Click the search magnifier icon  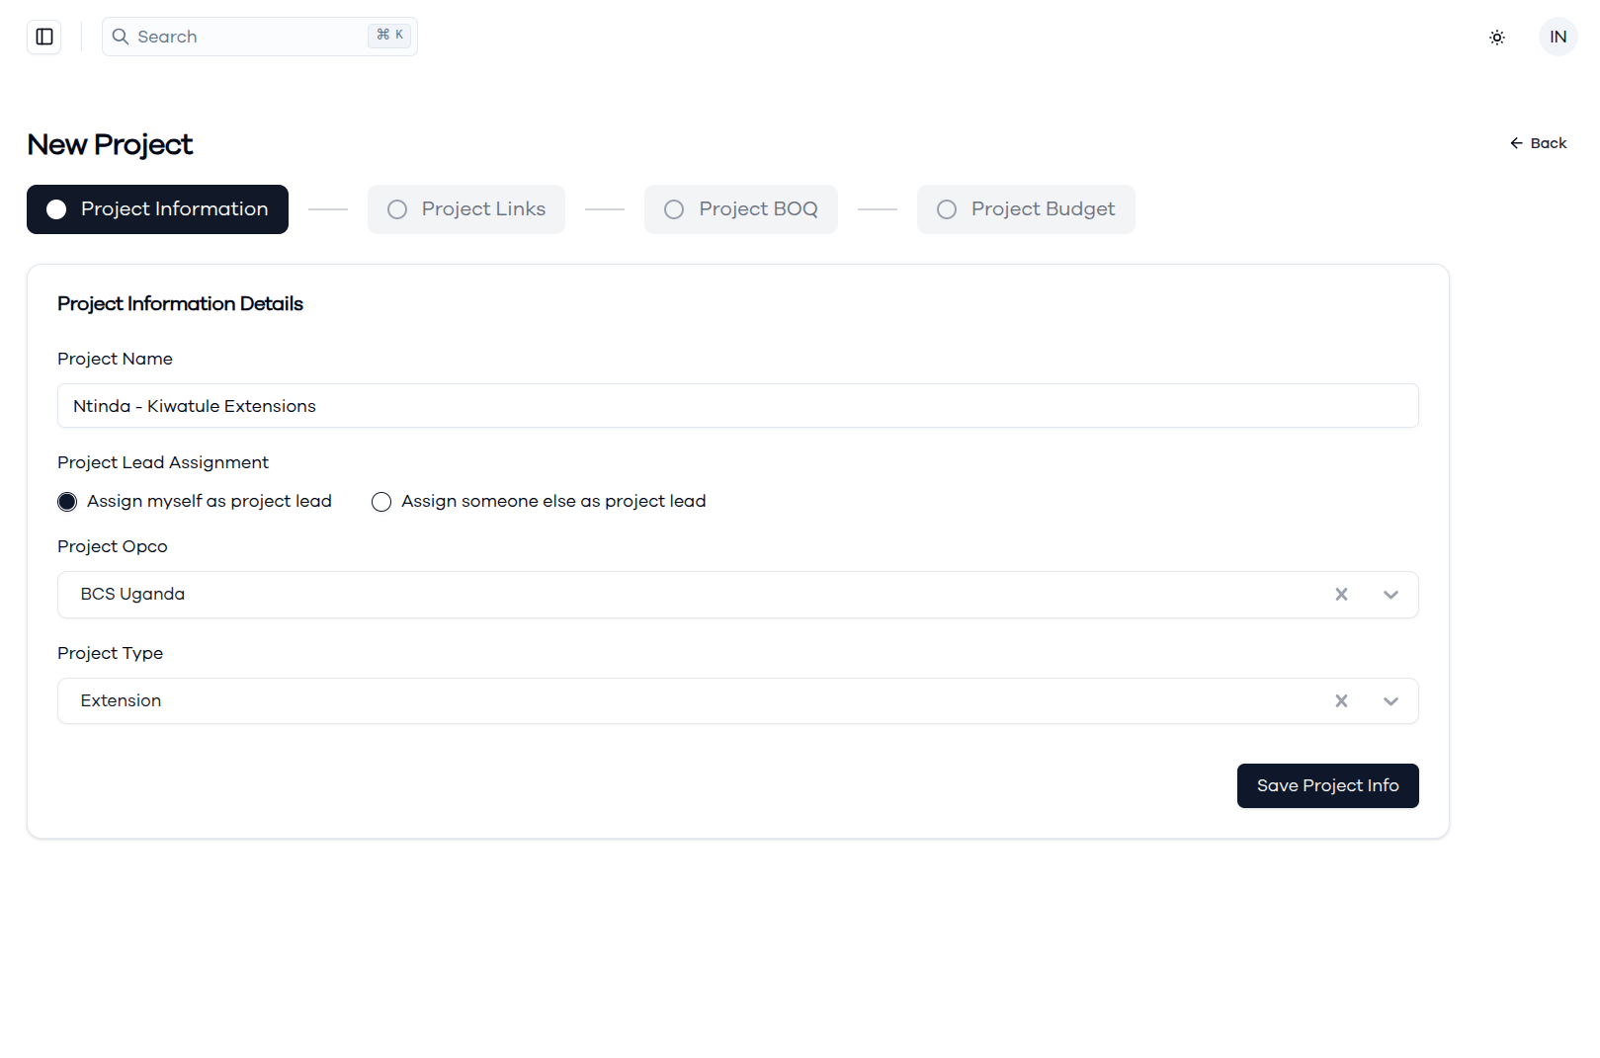tap(121, 37)
